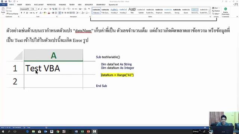Apply subscript formatting
Image resolution: width=239 pixels, height=134 pixels.
point(34,13)
